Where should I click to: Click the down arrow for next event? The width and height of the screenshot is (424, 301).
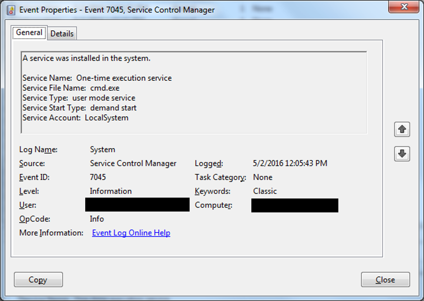(402, 154)
